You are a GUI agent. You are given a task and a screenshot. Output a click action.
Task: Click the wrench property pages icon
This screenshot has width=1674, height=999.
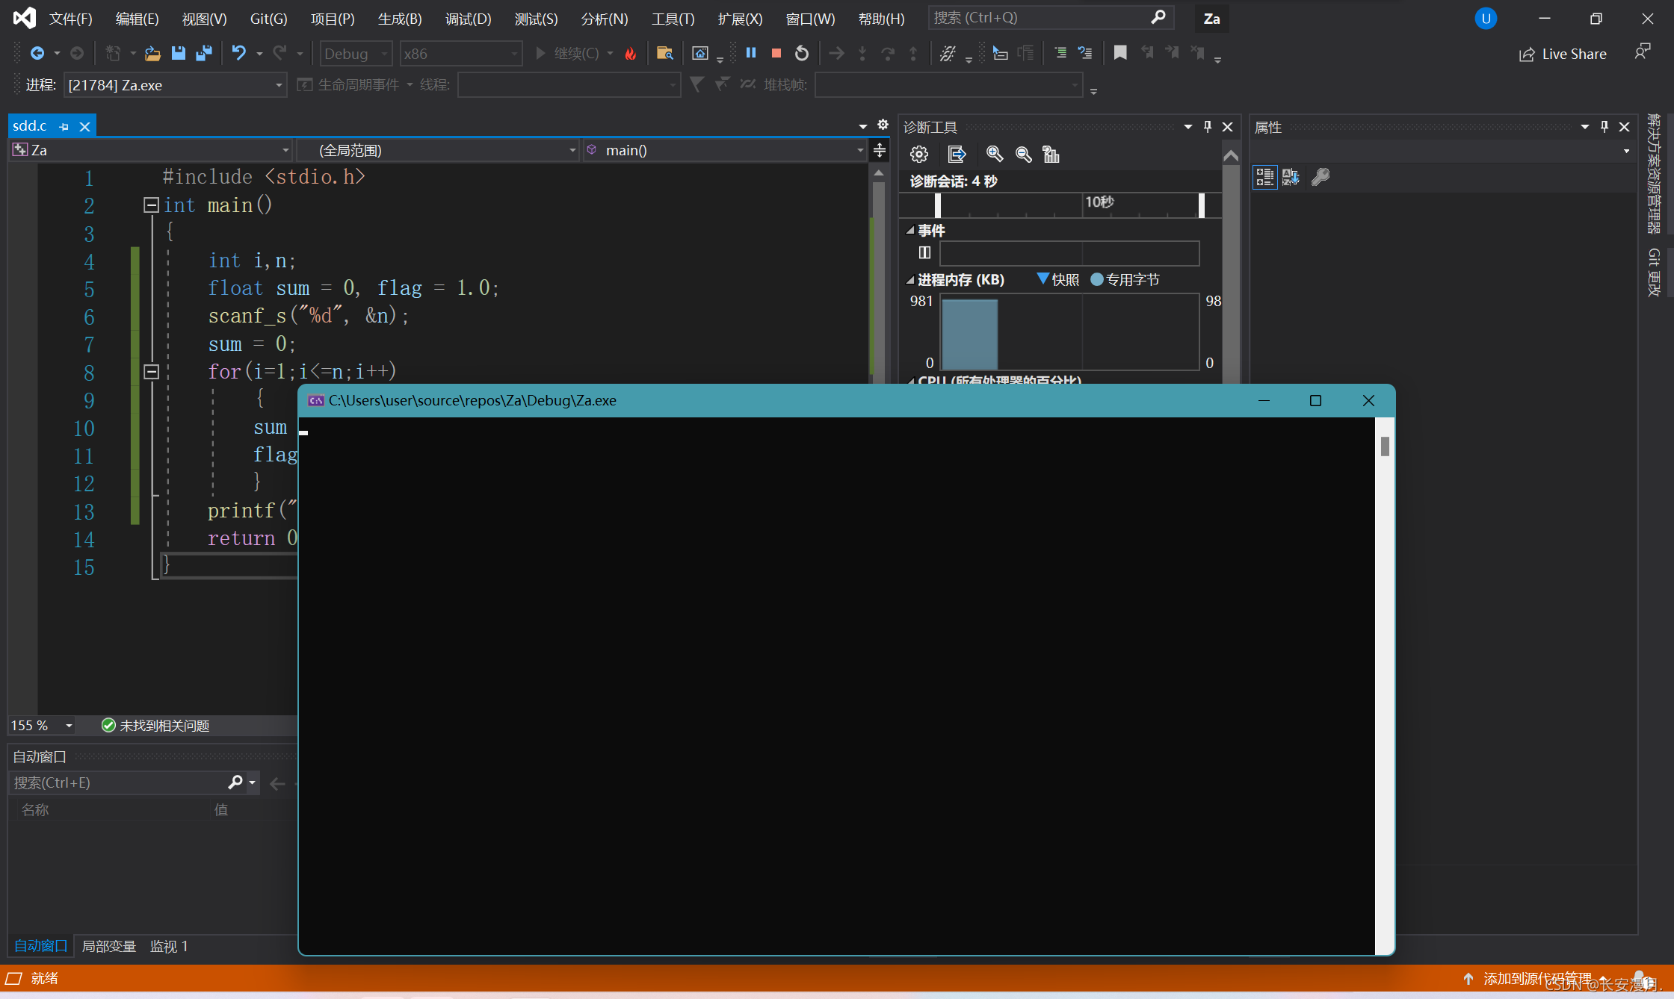(x=1321, y=177)
